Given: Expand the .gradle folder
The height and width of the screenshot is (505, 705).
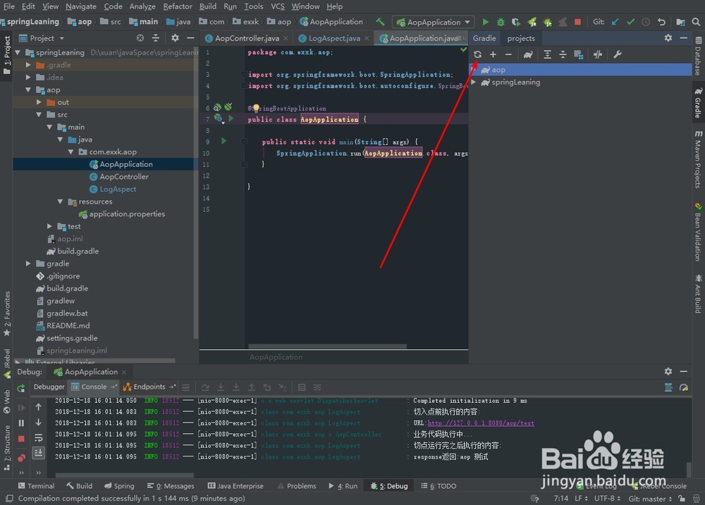Looking at the screenshot, I should [x=28, y=65].
